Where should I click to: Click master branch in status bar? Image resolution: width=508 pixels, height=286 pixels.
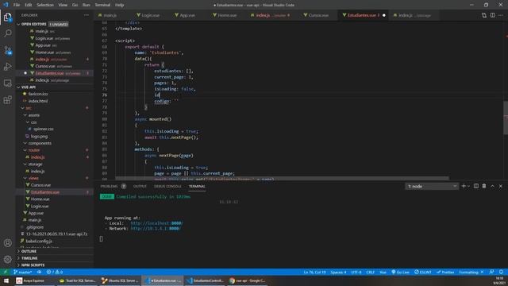pyautogui.click(x=23, y=272)
